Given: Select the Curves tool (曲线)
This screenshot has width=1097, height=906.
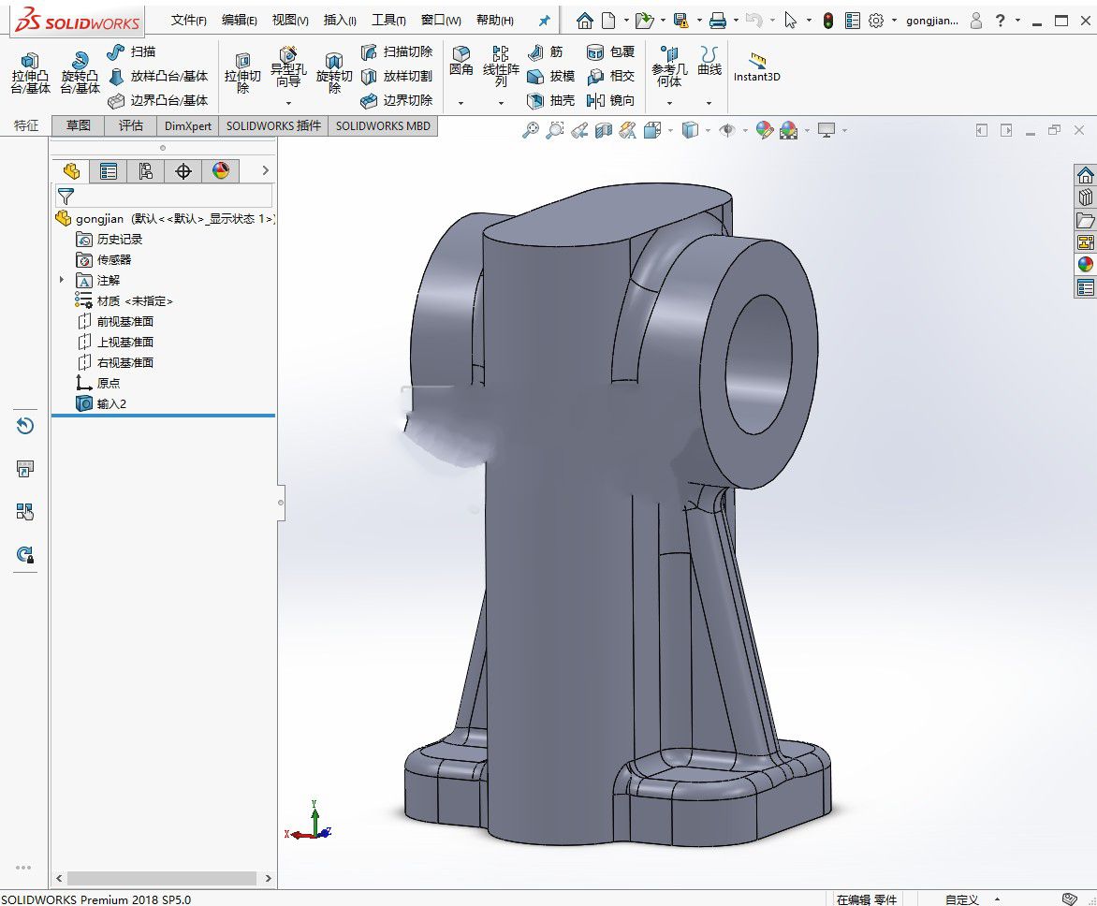Looking at the screenshot, I should click(x=709, y=61).
